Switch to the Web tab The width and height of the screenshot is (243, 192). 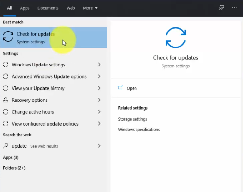click(x=71, y=8)
